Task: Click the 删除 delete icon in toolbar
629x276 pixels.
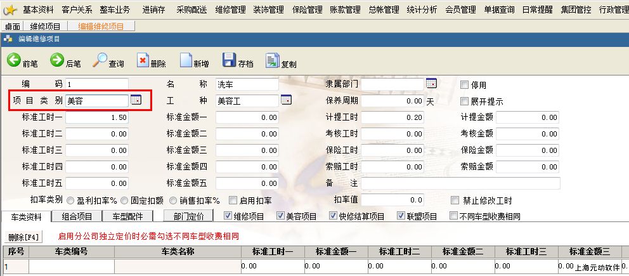Action: pos(143,61)
